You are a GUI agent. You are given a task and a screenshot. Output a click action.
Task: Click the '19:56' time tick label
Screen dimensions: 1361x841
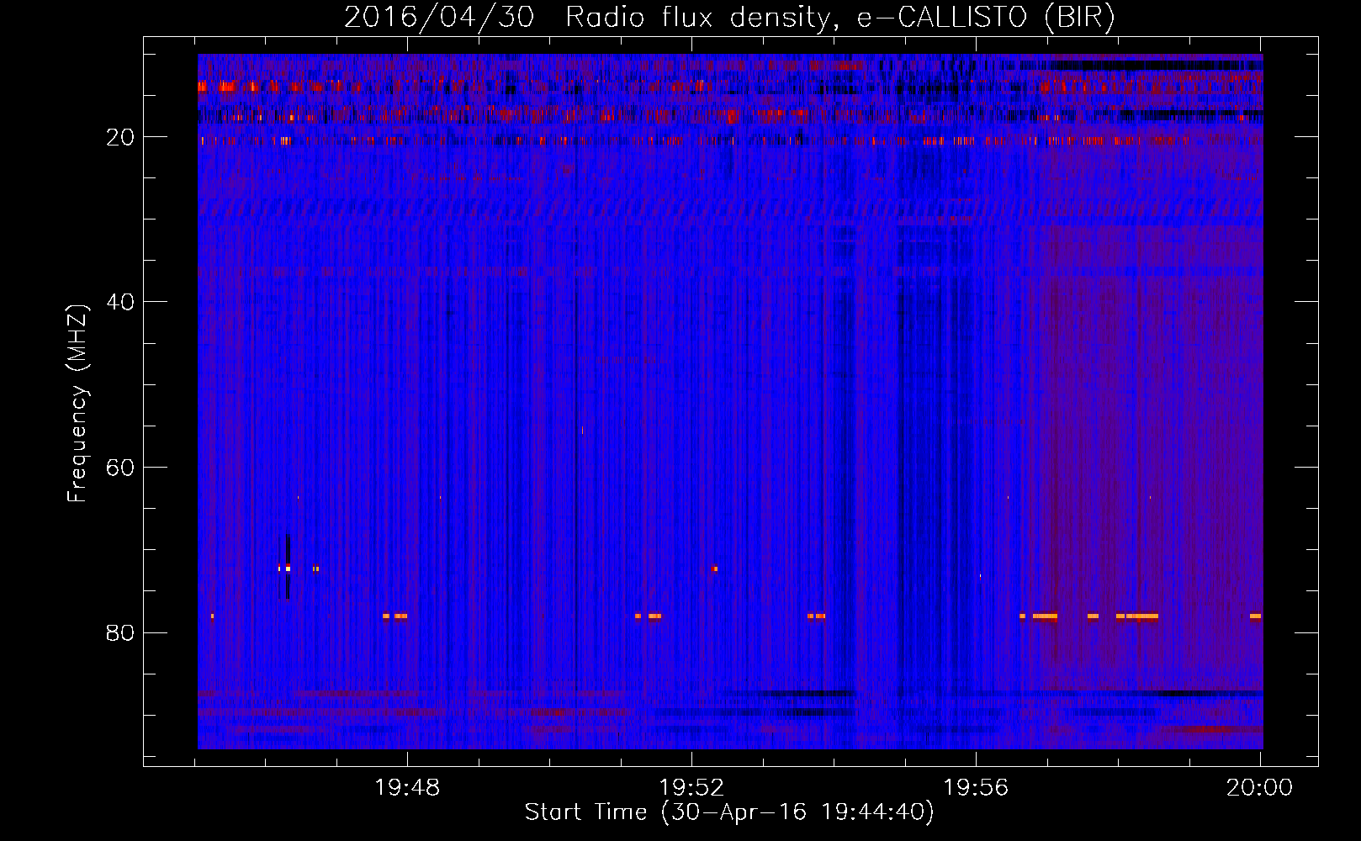point(976,788)
